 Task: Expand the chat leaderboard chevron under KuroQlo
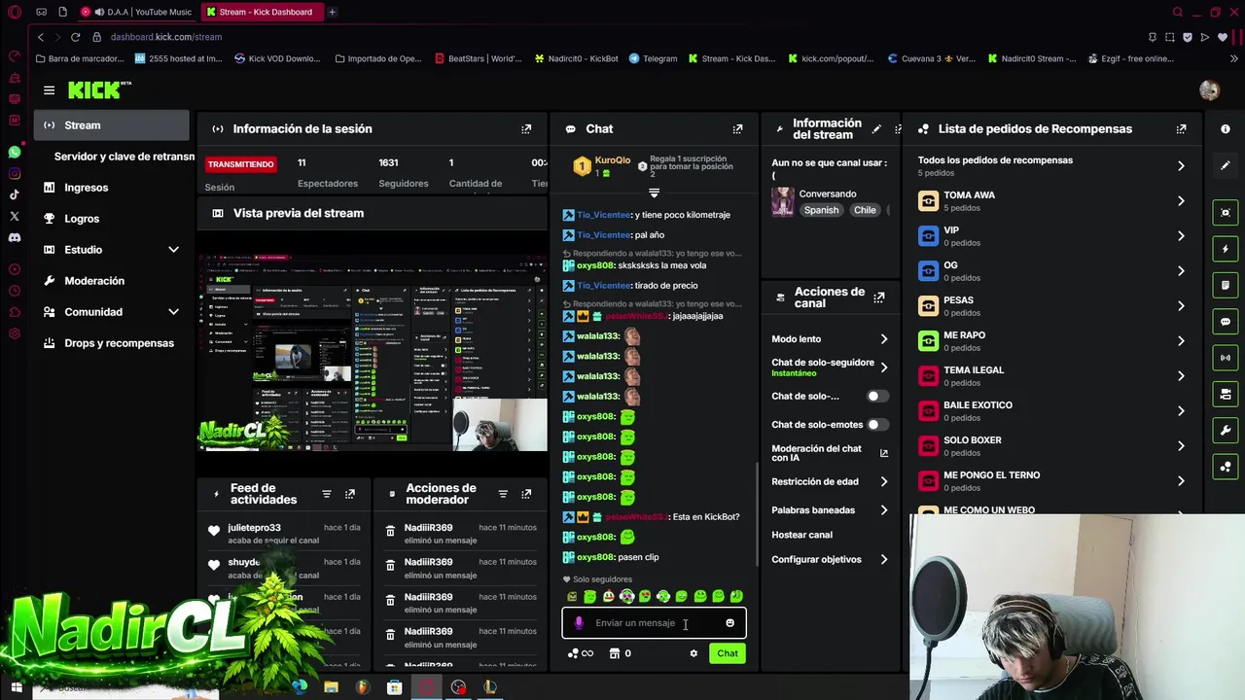click(x=654, y=192)
